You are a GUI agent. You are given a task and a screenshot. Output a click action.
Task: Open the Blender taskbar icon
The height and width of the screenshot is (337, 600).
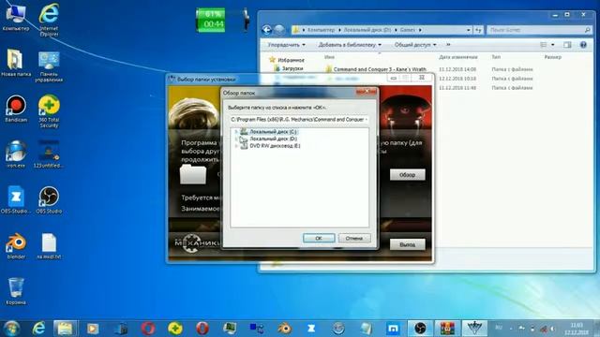284,328
